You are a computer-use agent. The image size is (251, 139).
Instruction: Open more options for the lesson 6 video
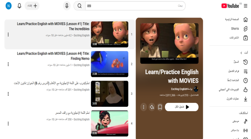pyautogui.click(x=8, y=94)
